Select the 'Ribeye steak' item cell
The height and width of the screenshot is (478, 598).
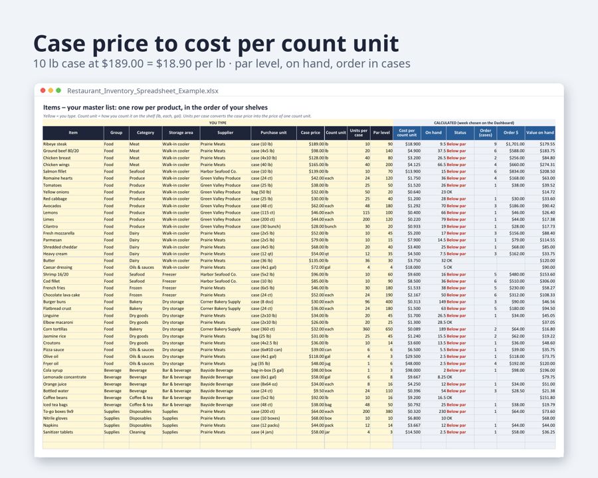pos(73,144)
